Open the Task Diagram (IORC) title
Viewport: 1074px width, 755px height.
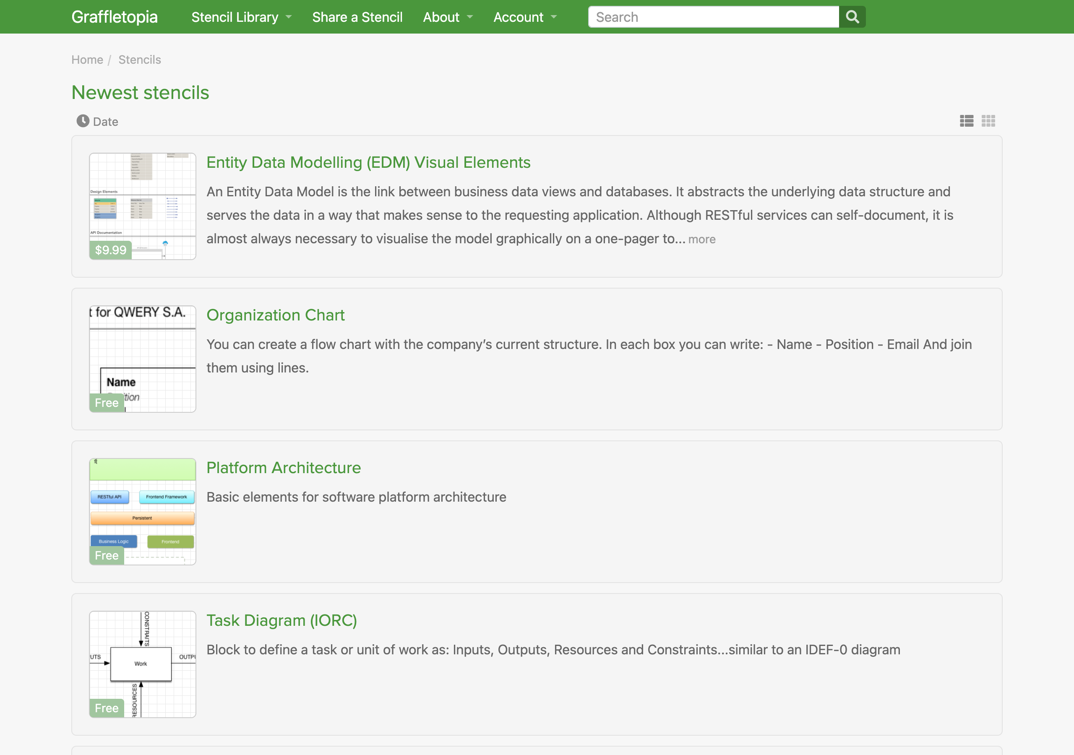click(282, 620)
